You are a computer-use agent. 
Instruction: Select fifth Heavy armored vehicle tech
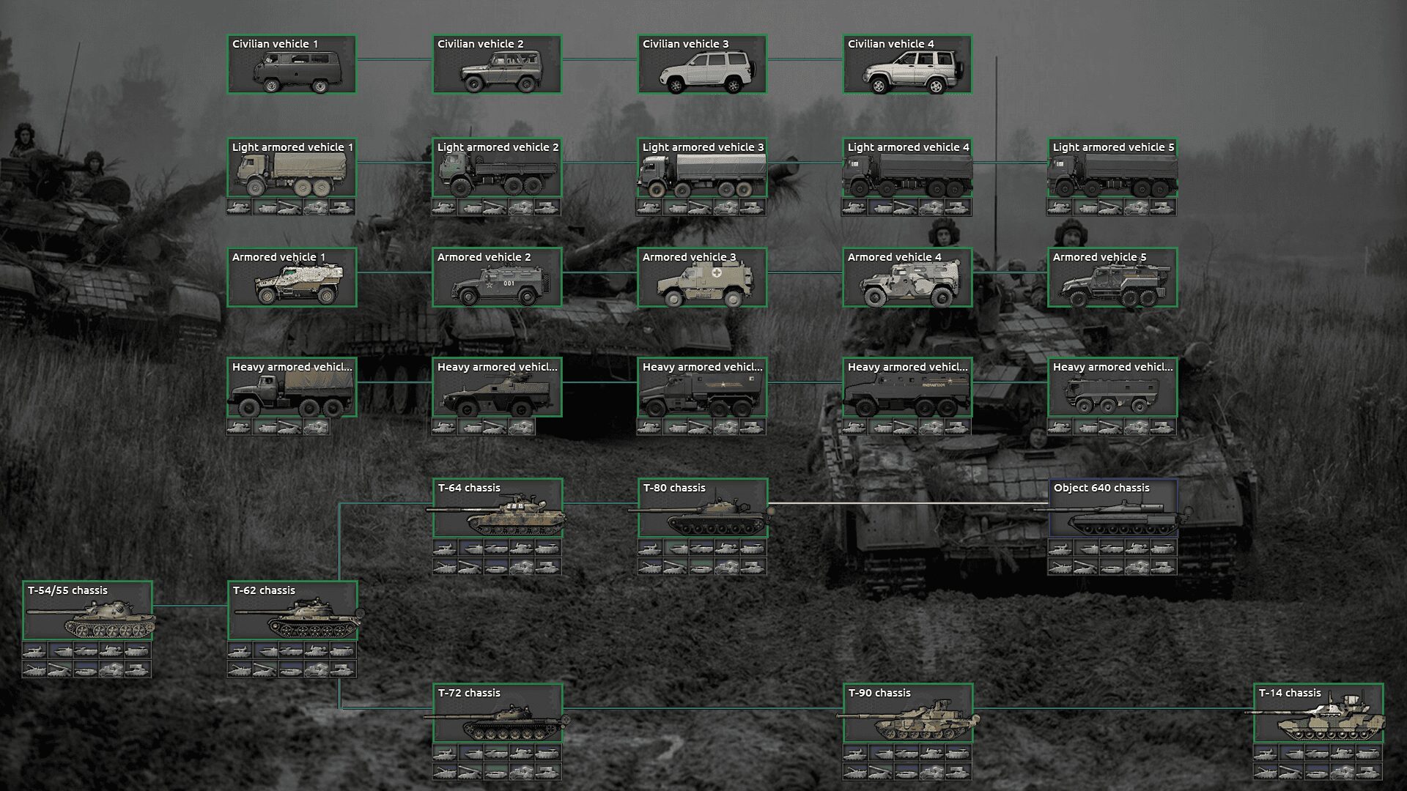click(1112, 387)
